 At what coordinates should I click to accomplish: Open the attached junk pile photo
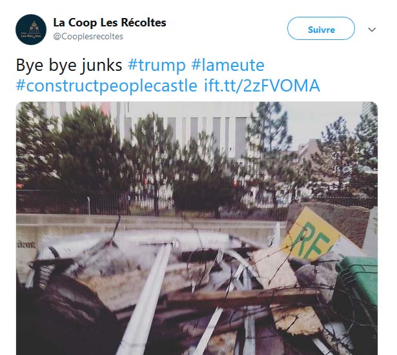pyautogui.click(x=197, y=228)
